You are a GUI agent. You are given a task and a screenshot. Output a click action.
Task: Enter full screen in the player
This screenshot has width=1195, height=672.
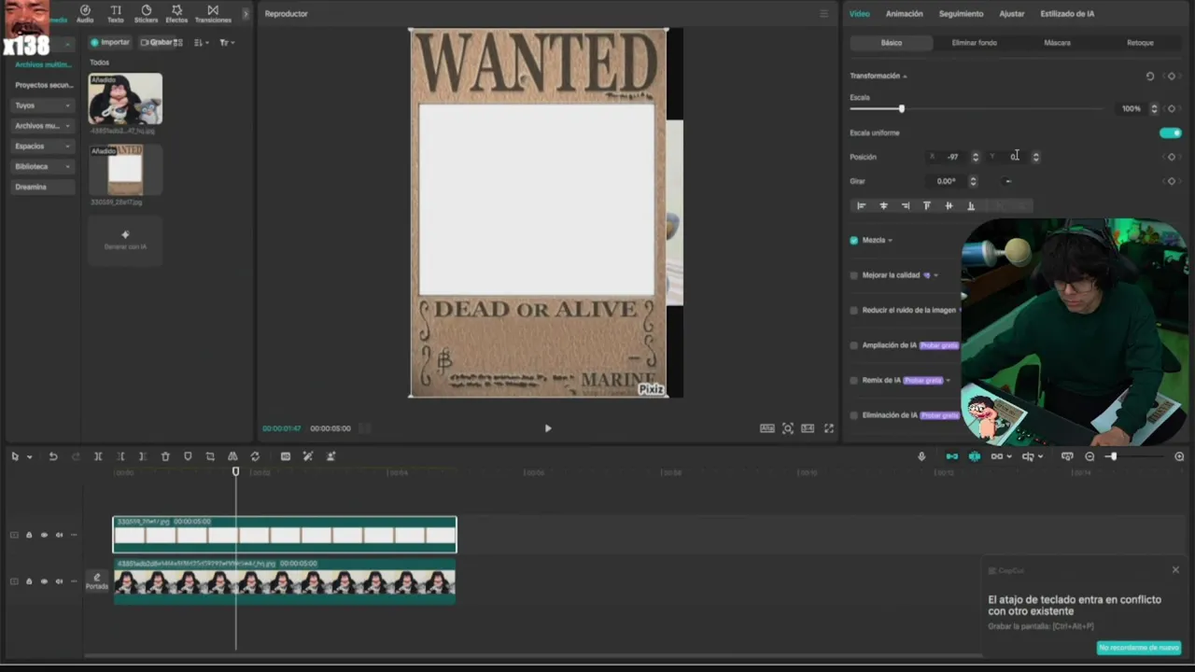pyautogui.click(x=828, y=428)
